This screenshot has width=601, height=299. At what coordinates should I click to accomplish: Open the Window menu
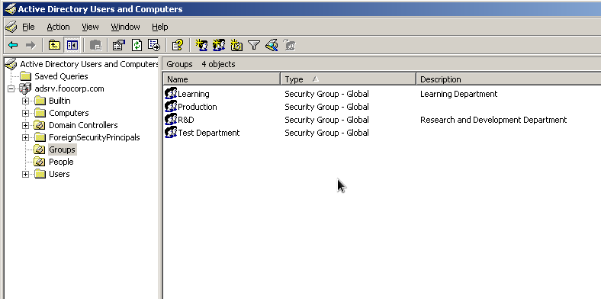(125, 27)
